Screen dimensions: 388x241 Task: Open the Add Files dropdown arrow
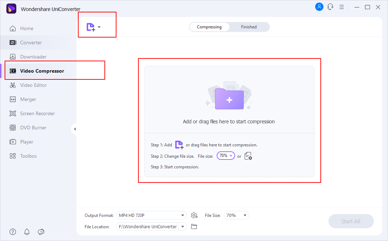click(99, 27)
